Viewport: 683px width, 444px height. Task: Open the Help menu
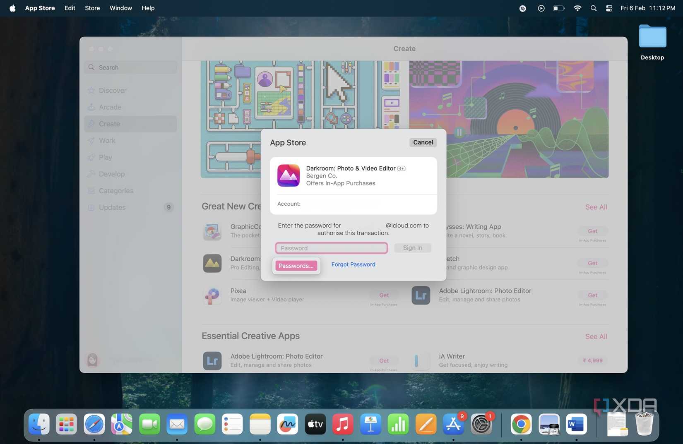(148, 8)
